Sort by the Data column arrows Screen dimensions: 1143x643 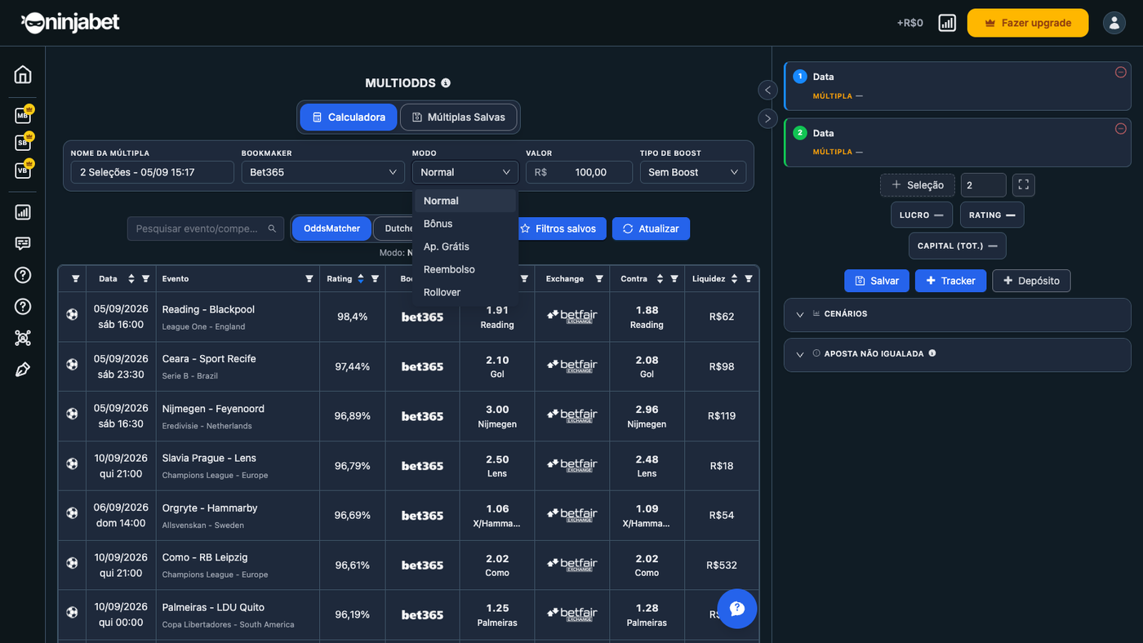pos(131,279)
